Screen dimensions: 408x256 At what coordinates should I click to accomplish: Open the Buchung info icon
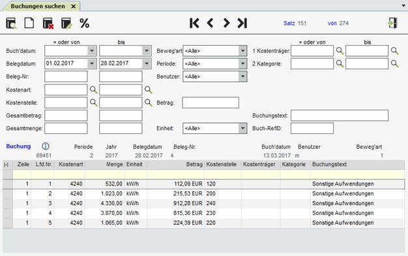[45, 146]
